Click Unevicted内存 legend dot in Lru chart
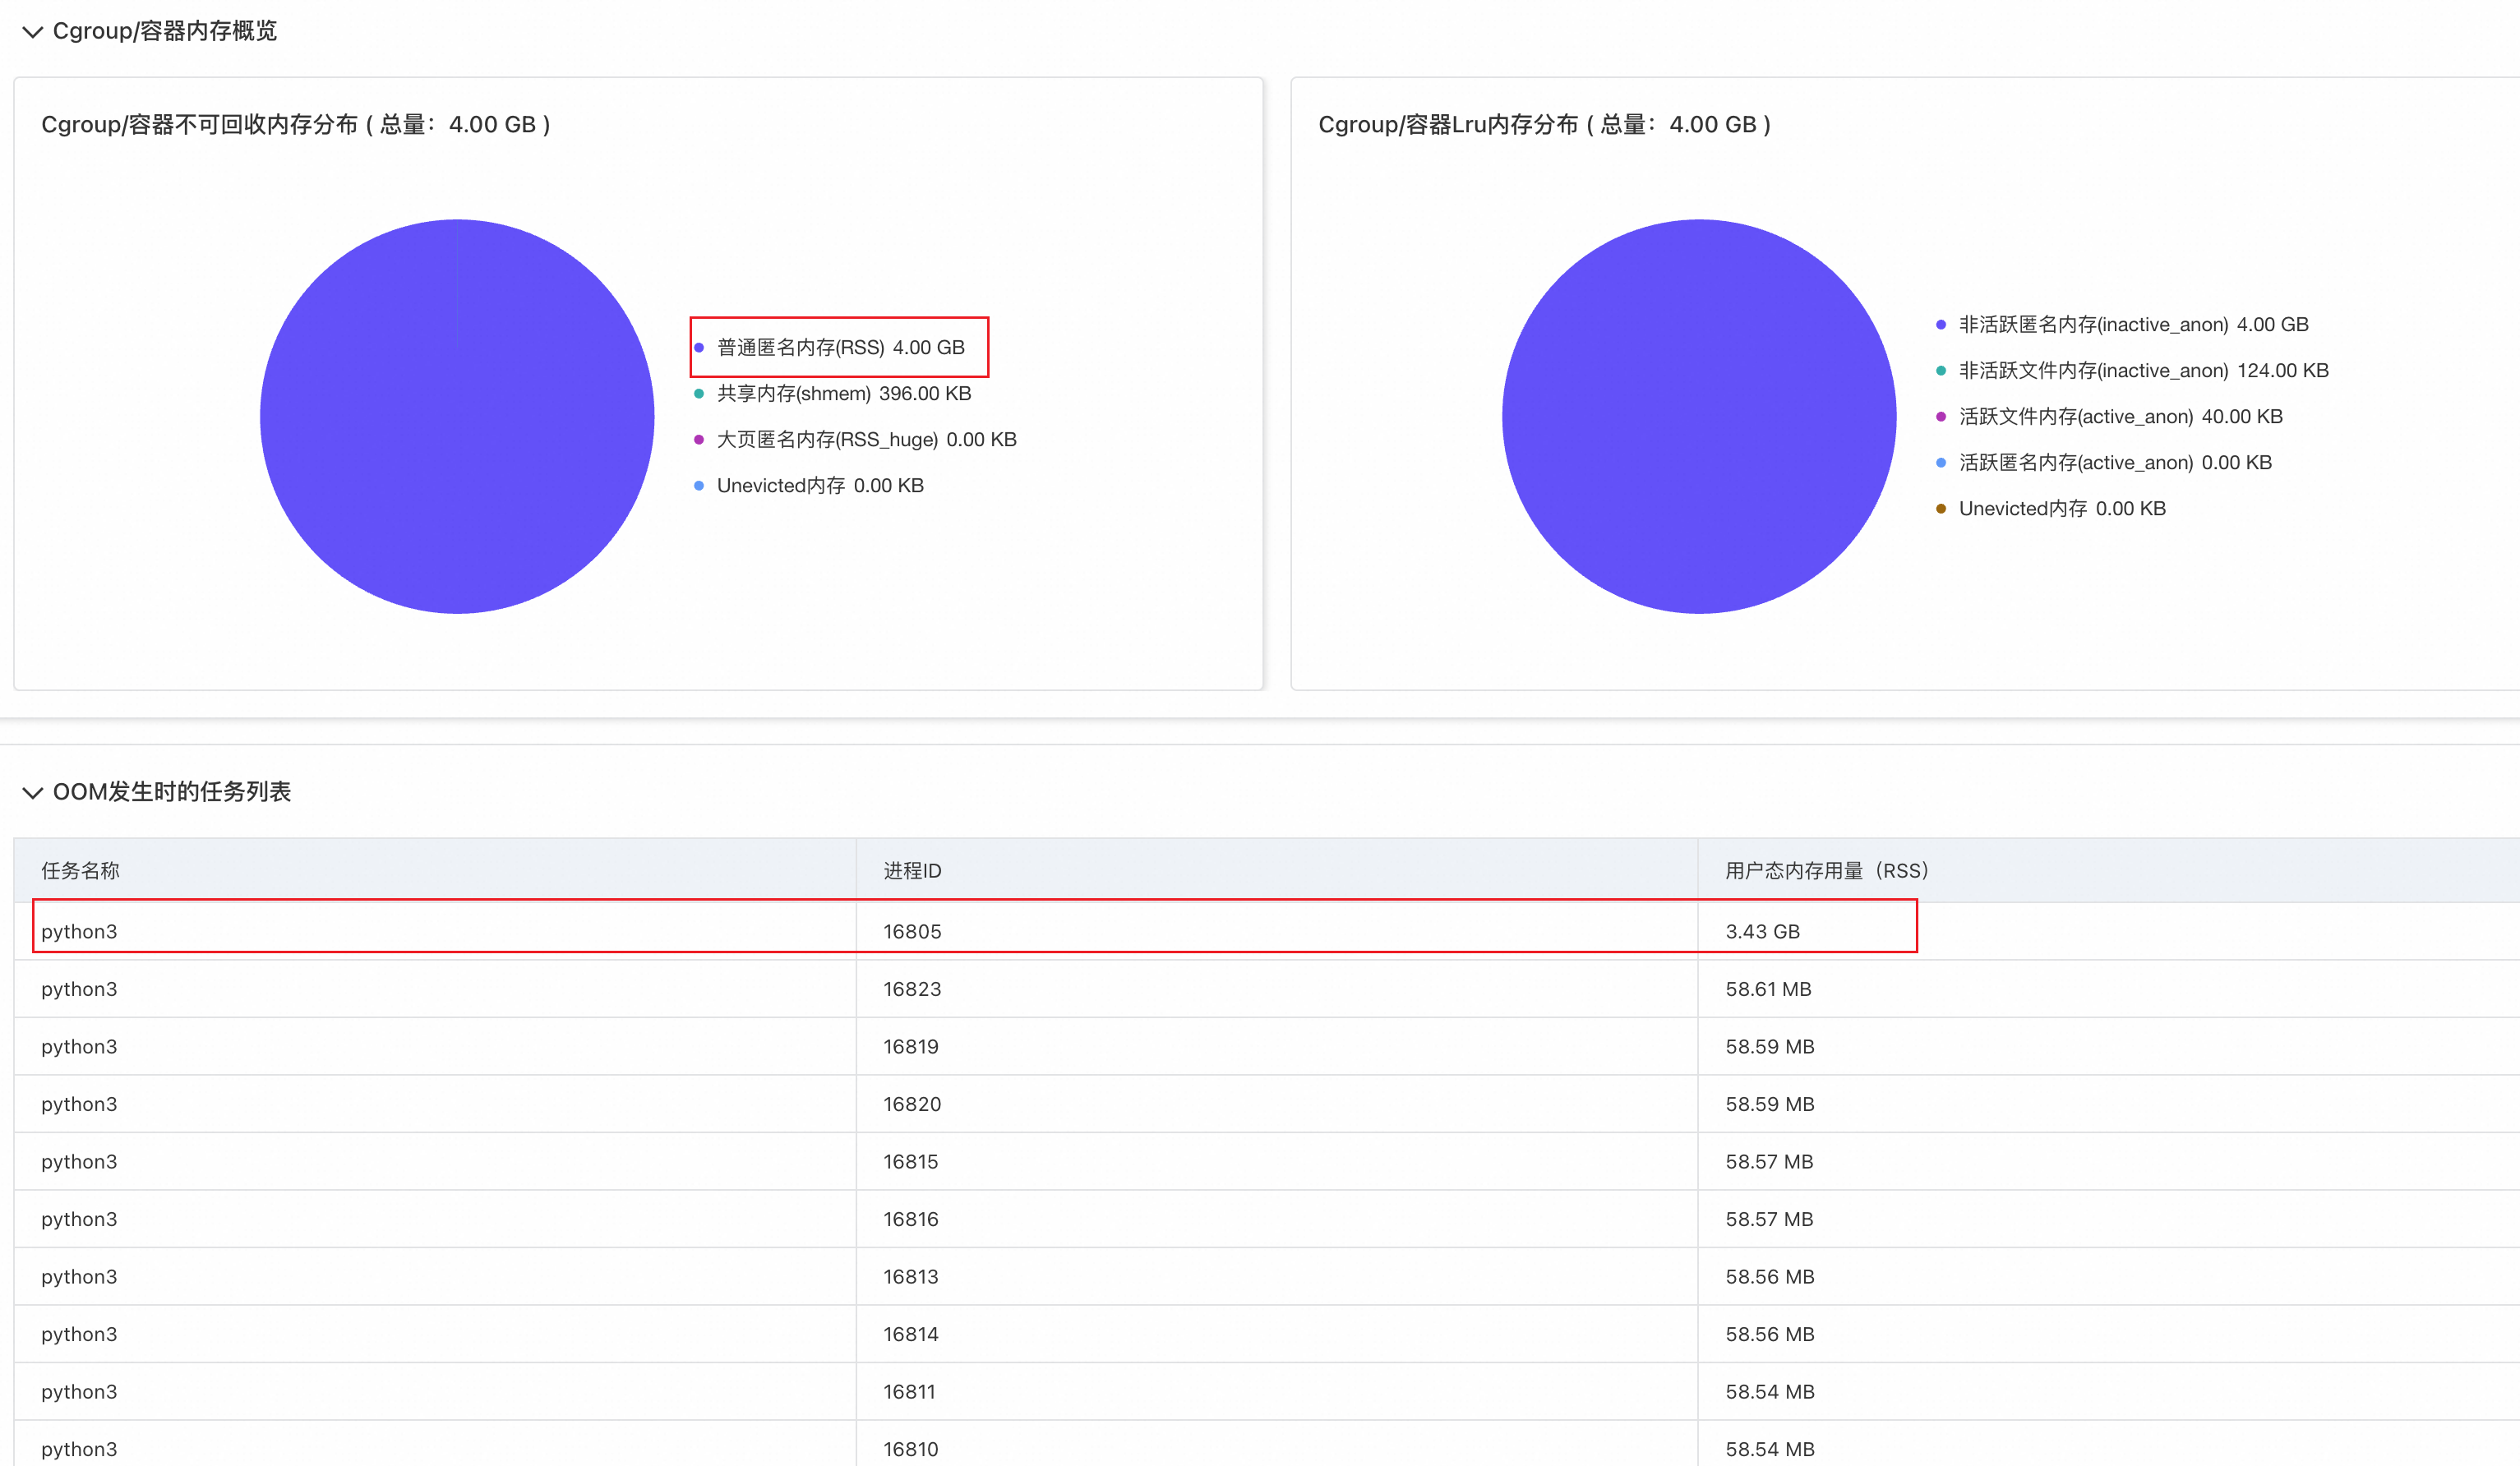The width and height of the screenshot is (2520, 1466). click(1941, 509)
